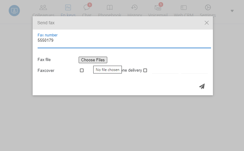Enable the Faxcover checkbox
The image size is (244, 151).
[82, 70]
